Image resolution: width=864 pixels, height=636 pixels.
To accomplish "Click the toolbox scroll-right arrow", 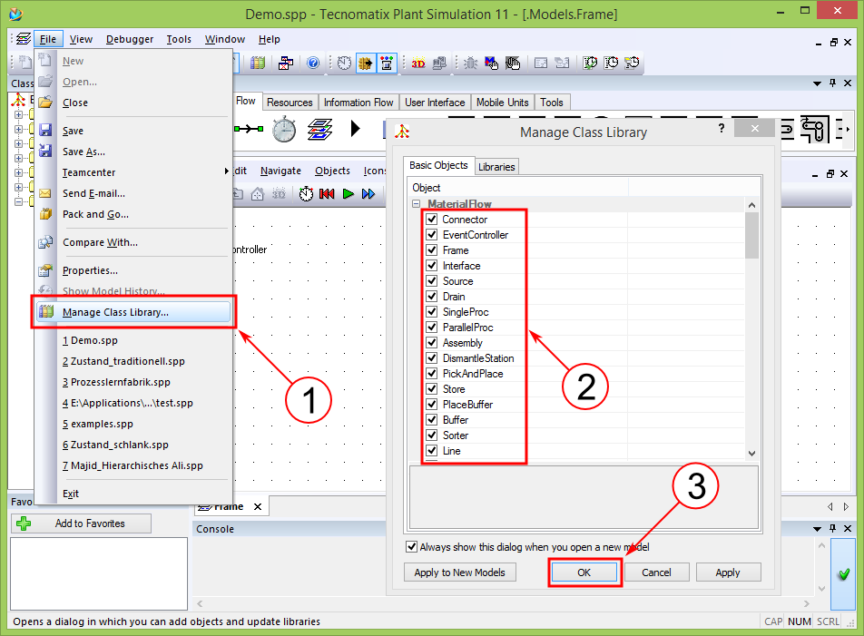I will click(847, 129).
